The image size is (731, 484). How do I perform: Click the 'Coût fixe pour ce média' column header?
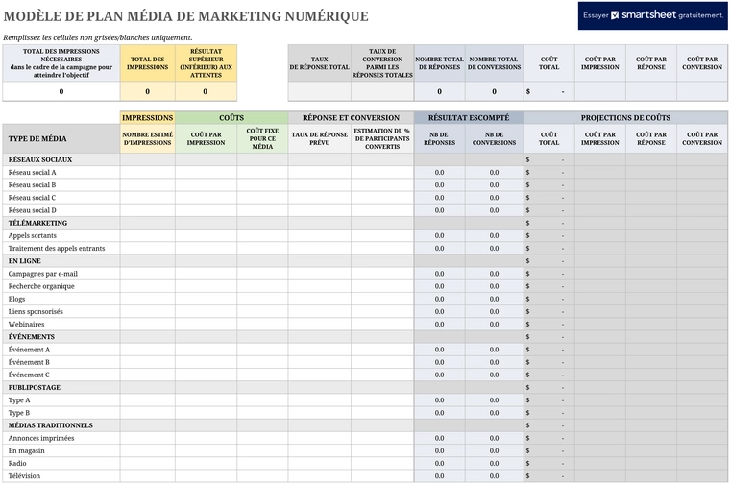[x=262, y=138]
